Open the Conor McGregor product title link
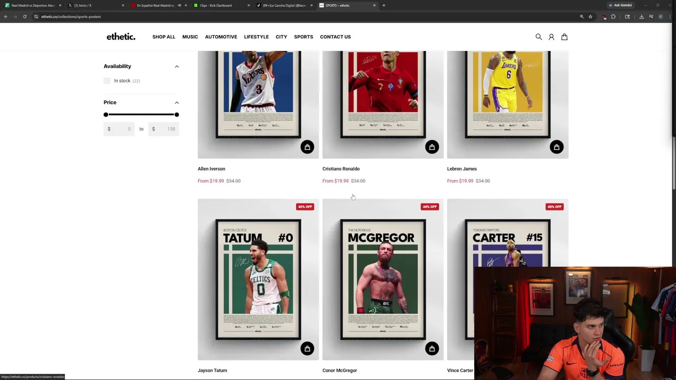This screenshot has width=676, height=380. (340, 370)
